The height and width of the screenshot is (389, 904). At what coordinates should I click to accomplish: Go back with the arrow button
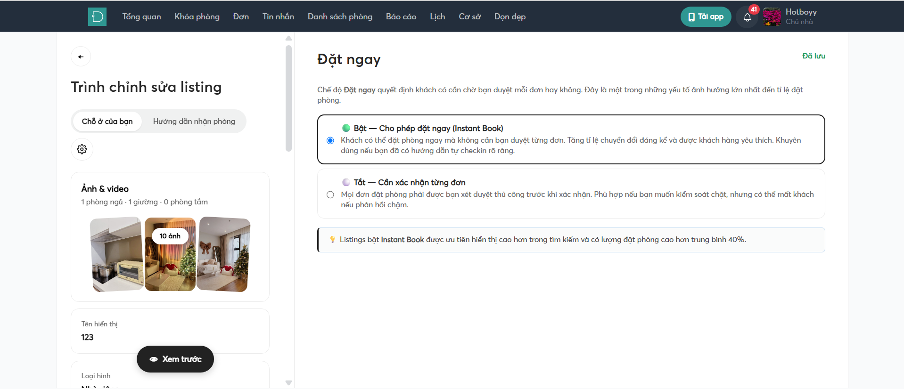point(81,57)
